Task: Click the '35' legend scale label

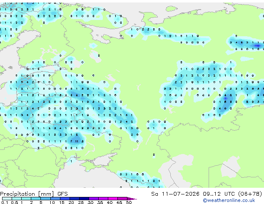Action: (x=100, y=202)
